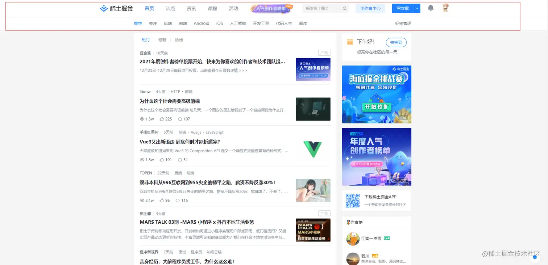The image size is (548, 265).
Task: Click the notification bell icon
Action: coord(431,8)
